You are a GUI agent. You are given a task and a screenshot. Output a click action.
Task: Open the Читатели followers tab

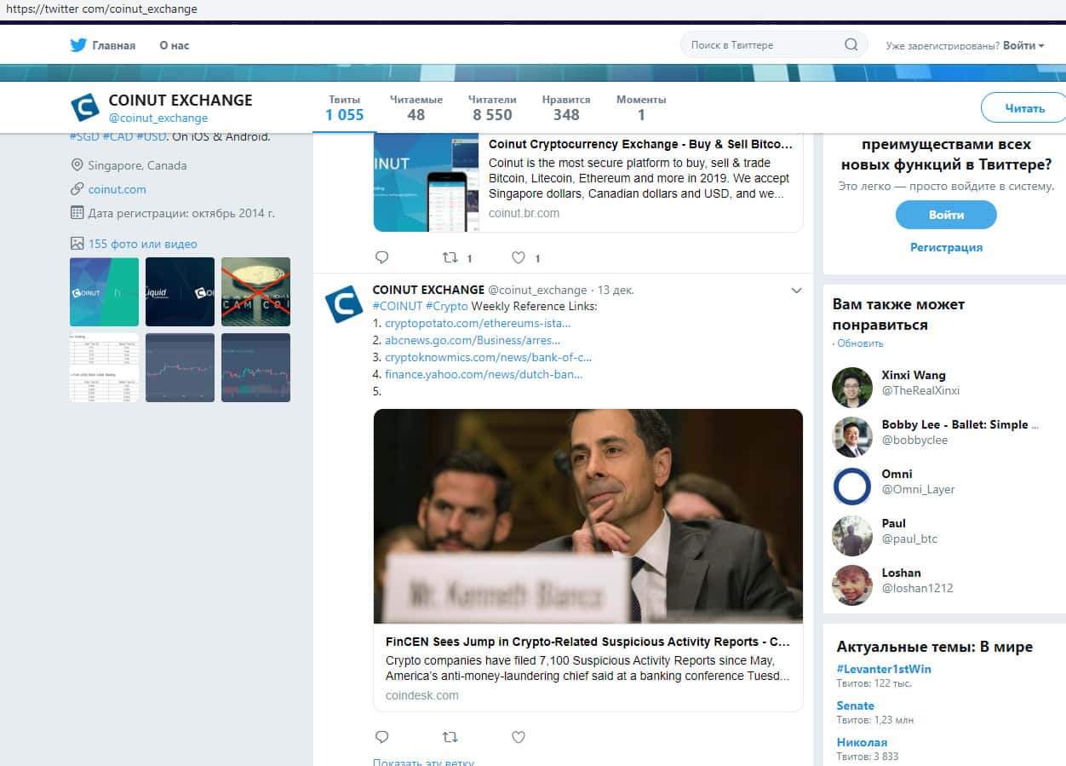[x=494, y=107]
